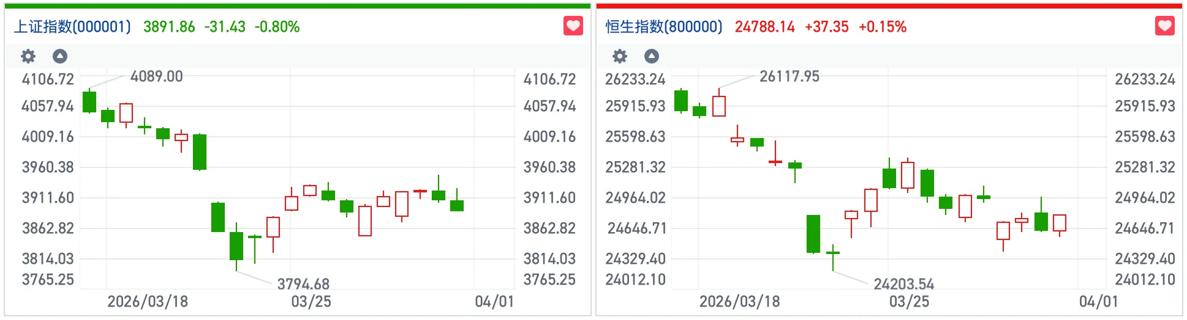
Task: Collapse 恒生指数 chart with the up-arrow icon
Action: pos(652,56)
